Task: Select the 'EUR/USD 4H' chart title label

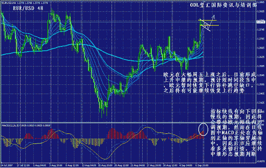Action: point(28,8)
